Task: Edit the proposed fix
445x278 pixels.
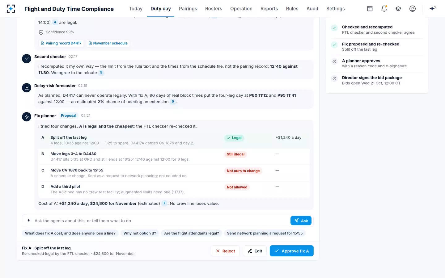Action: pos(255,251)
